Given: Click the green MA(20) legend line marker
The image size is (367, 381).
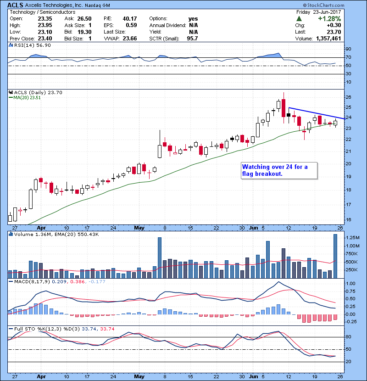Looking at the screenshot, I should (11, 98).
